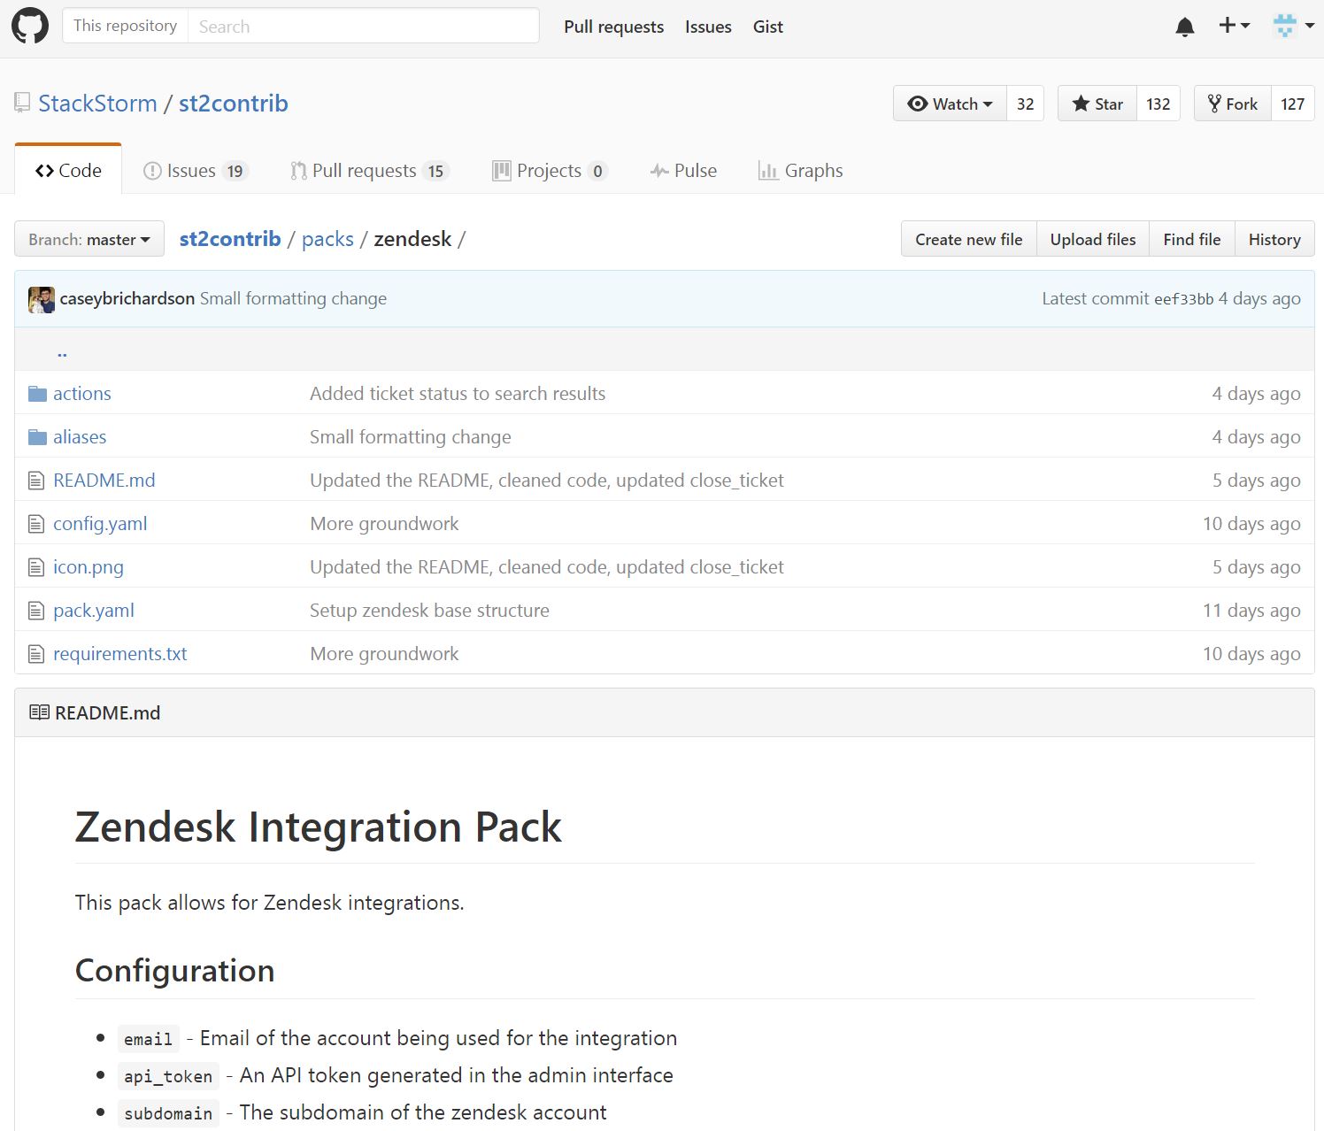
Task: Open README.md file
Action: [104, 481]
